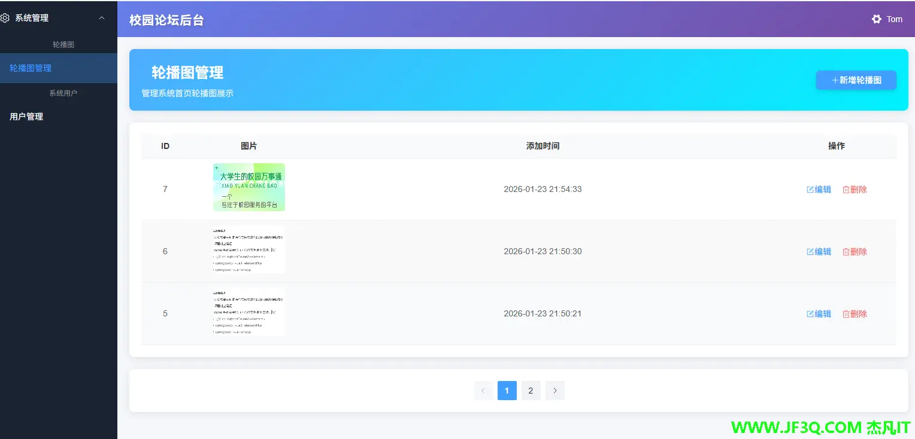Go to next page with right arrow
This screenshot has width=915, height=439.
tap(555, 391)
